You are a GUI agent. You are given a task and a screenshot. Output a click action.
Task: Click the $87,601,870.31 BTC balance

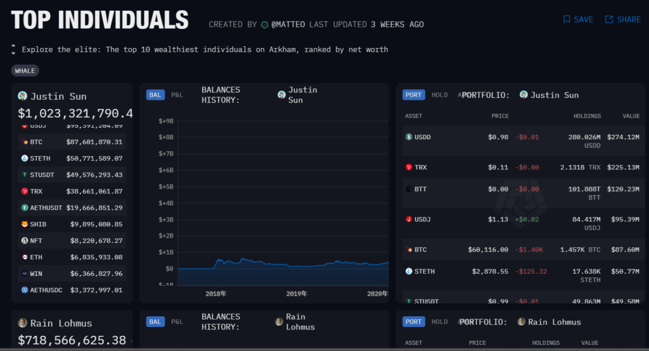tap(94, 142)
